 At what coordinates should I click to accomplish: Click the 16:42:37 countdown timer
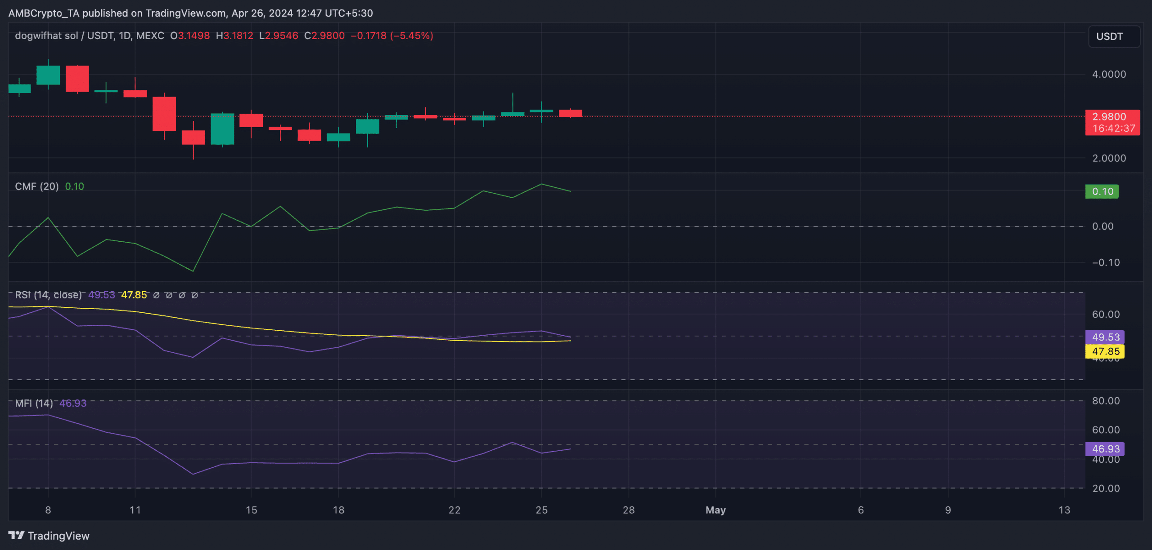click(1114, 128)
